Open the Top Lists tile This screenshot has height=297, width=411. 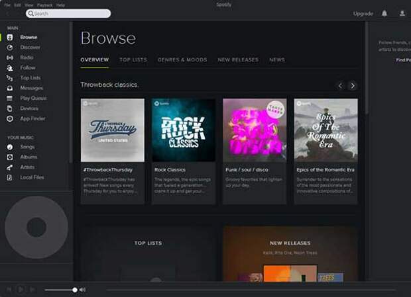coord(148,254)
